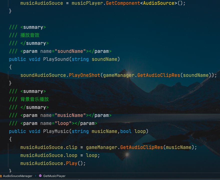Image resolution: width=220 pixels, height=180 pixels.
Task: Click the PlayOneShot method call
Action: pyautogui.click(x=84, y=75)
